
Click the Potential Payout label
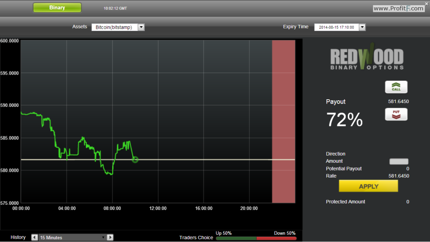pos(344,168)
